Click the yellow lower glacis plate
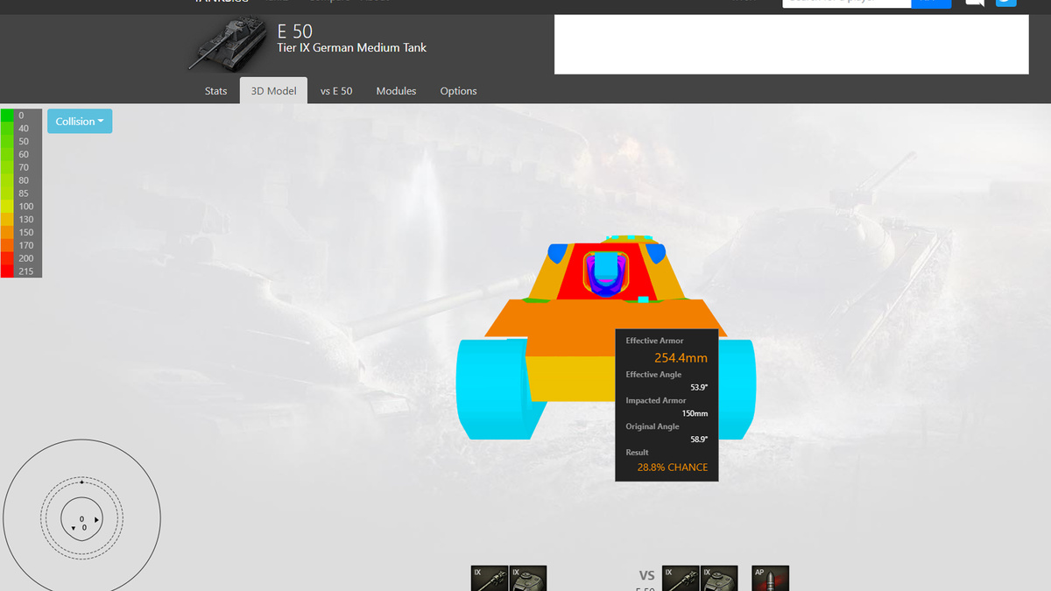The image size is (1051, 591). (x=571, y=379)
